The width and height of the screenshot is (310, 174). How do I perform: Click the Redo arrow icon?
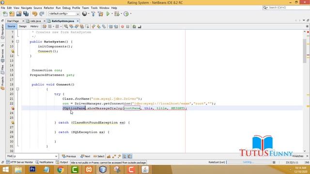point(42,14)
